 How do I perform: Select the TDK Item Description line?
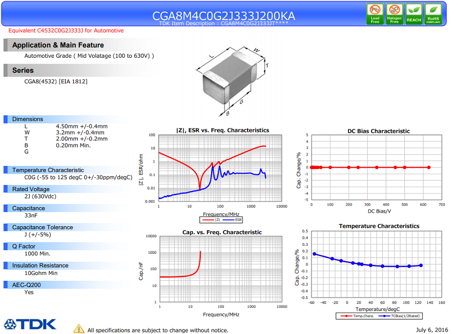click(223, 24)
